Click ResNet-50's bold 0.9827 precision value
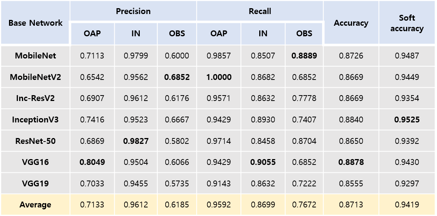Screen dimensions: 437x216 coord(136,141)
